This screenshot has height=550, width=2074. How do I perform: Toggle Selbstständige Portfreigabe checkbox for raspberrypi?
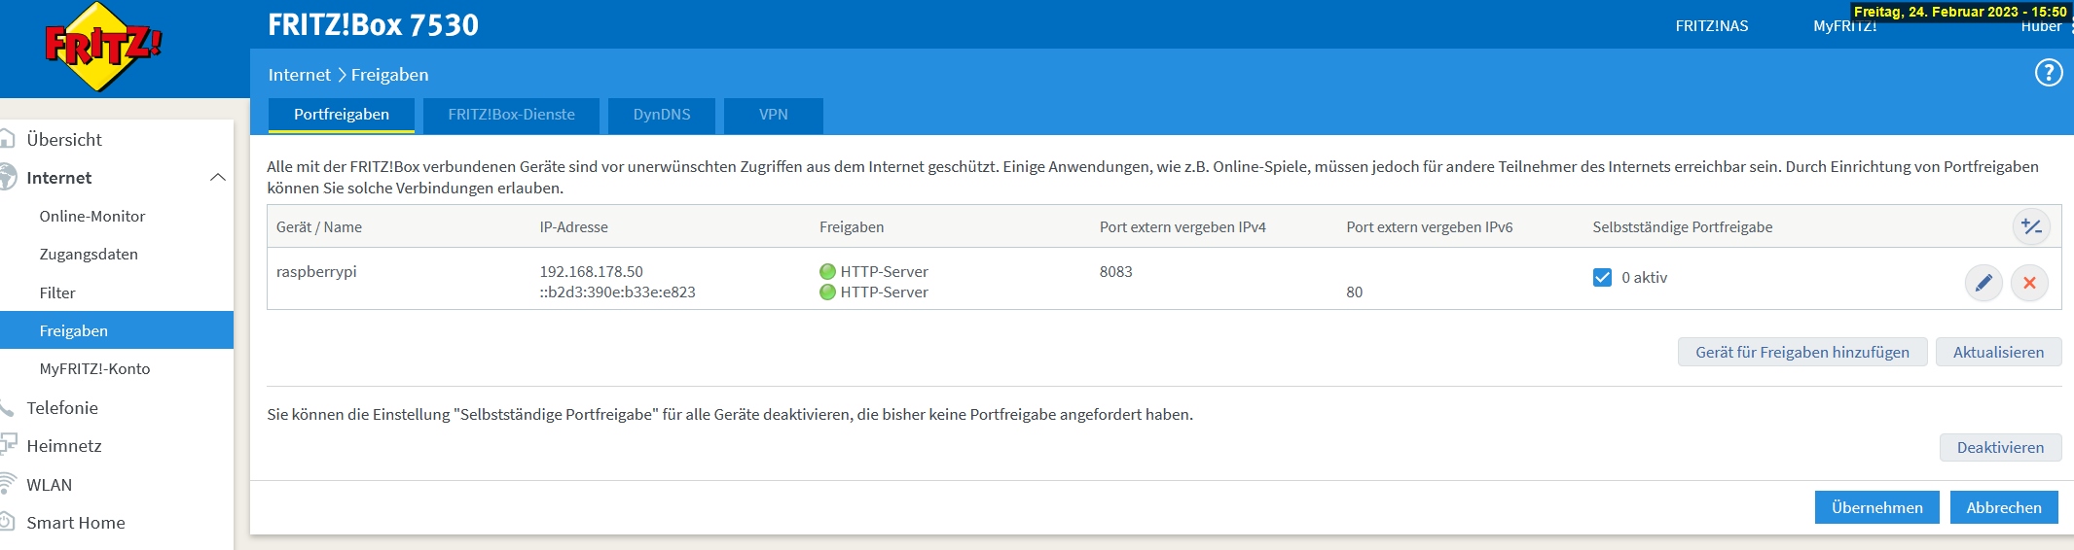point(1602,278)
